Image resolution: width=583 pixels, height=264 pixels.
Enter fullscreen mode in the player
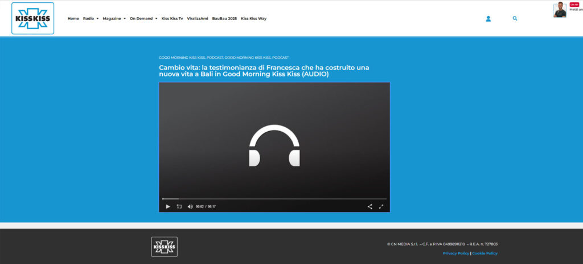click(x=381, y=206)
